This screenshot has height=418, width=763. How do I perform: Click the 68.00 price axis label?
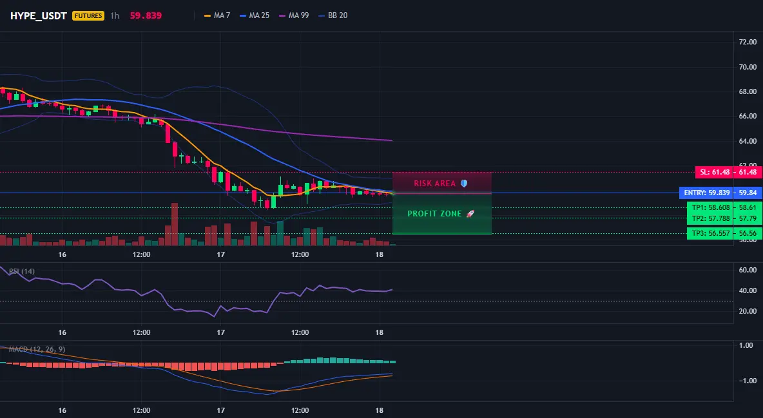[748, 91]
